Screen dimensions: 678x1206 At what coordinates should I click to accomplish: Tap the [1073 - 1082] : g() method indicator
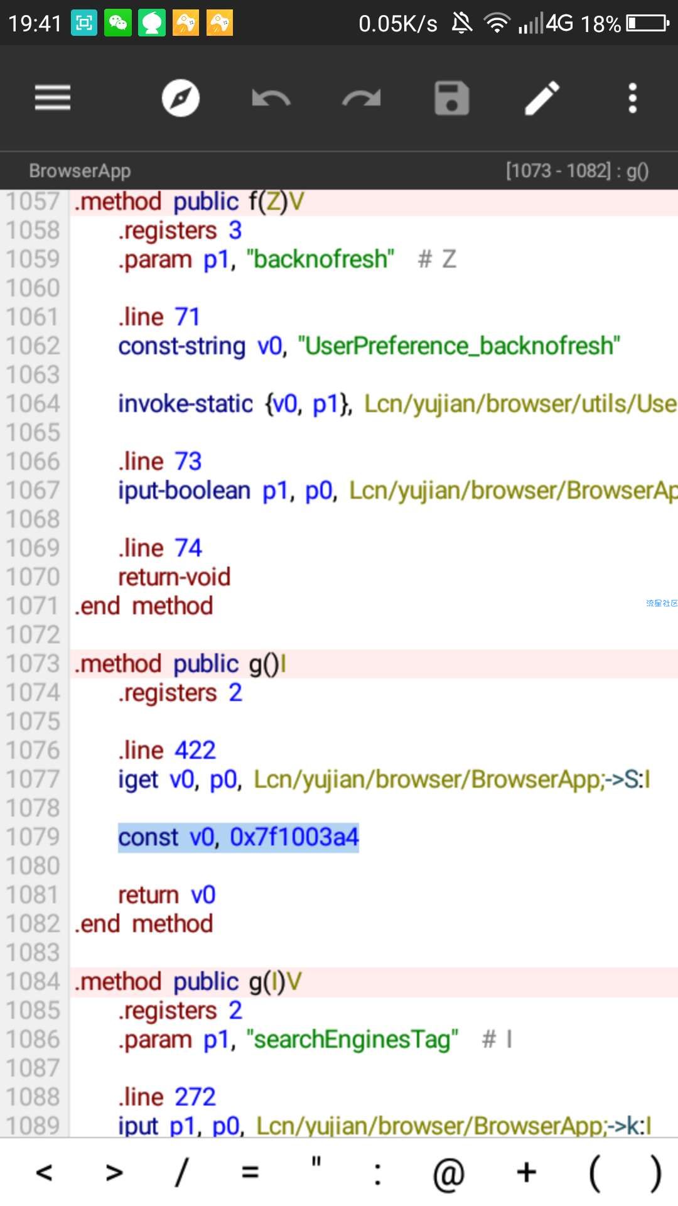[578, 171]
